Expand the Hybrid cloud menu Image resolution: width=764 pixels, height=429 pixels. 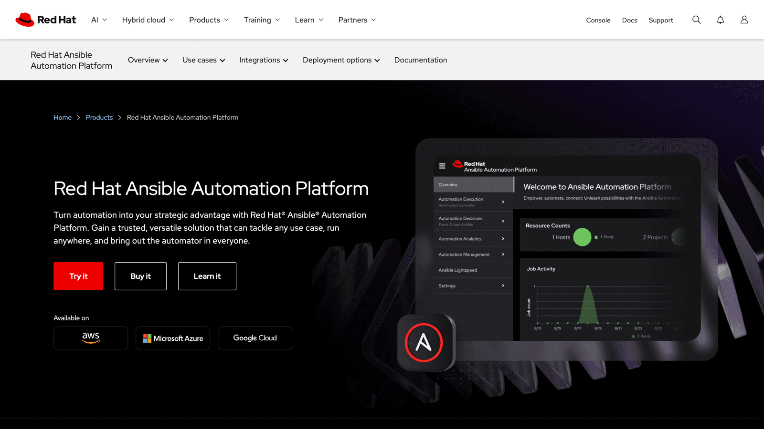coord(148,20)
